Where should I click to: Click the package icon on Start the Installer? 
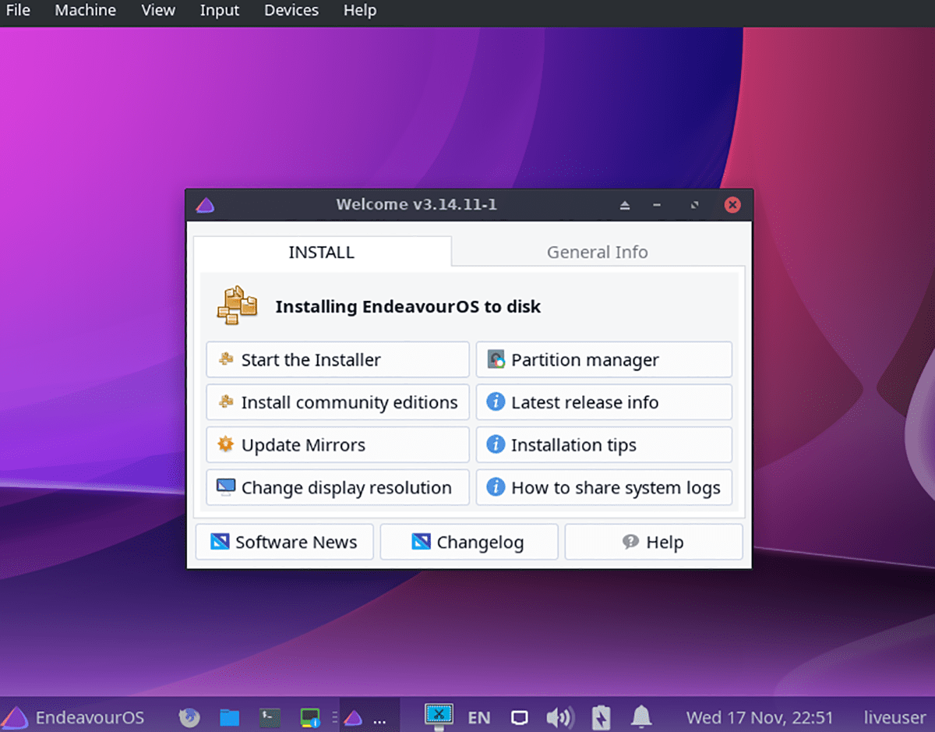coord(226,359)
